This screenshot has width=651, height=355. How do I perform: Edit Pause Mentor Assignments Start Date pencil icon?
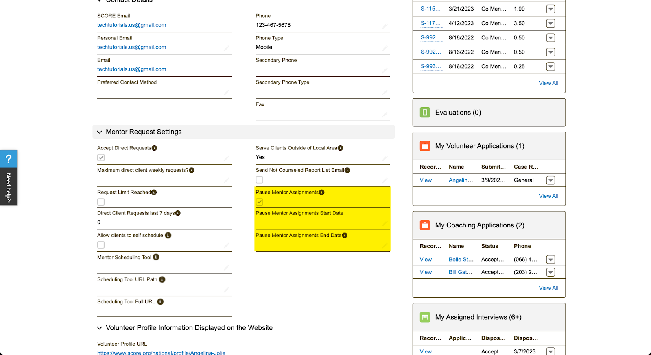point(384,223)
